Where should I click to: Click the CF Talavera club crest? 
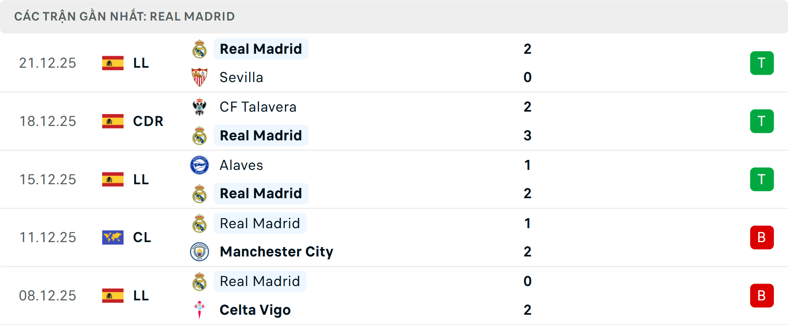pyautogui.click(x=199, y=107)
